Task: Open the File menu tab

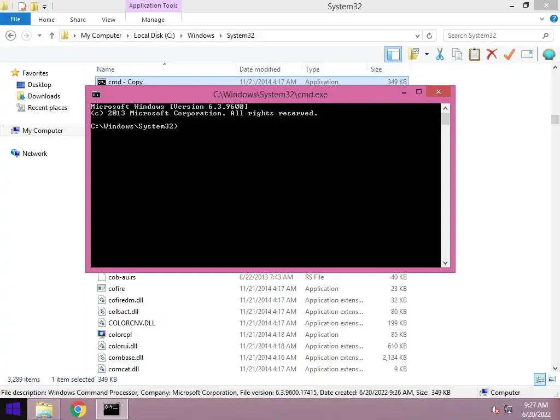Action: click(x=15, y=19)
